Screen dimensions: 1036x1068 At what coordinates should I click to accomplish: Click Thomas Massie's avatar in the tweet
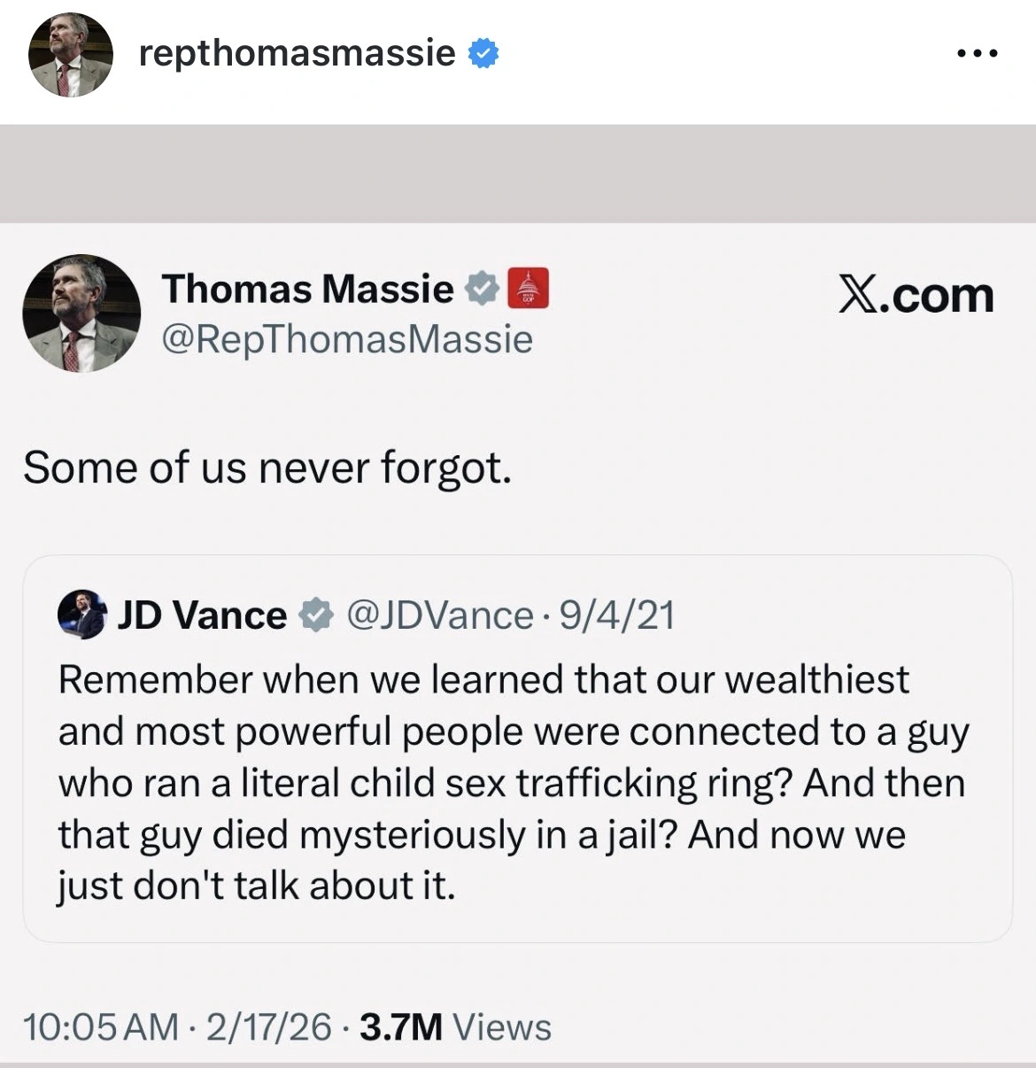click(81, 313)
